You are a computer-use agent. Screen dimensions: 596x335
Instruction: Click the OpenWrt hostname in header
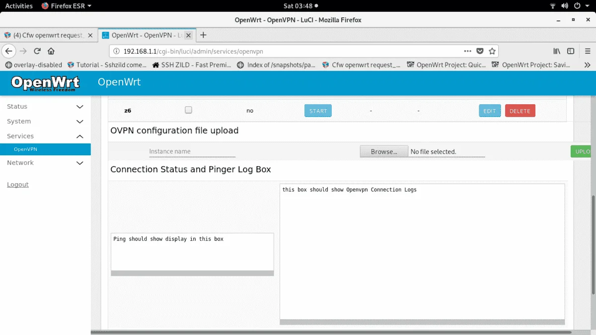click(x=119, y=82)
